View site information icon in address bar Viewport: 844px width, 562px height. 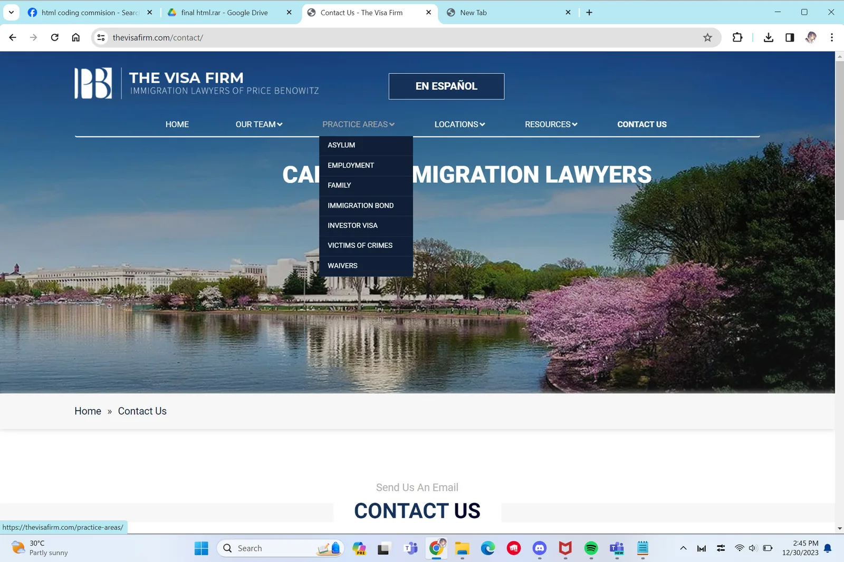[101, 37]
